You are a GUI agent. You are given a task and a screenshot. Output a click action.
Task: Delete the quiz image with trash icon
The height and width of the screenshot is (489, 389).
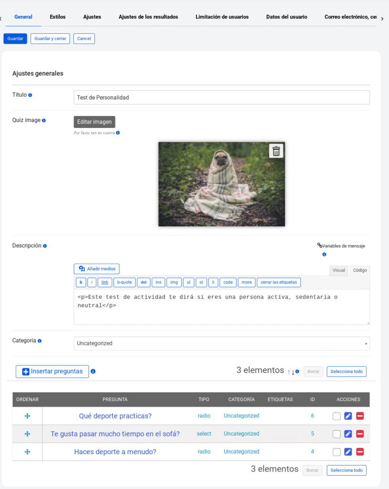276,151
